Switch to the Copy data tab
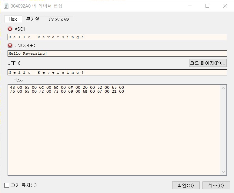This screenshot has height=193, width=234. 59,19
